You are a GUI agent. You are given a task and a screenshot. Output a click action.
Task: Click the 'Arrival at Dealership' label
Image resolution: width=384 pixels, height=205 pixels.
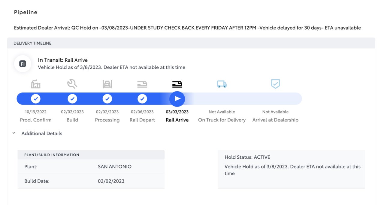coord(275,120)
